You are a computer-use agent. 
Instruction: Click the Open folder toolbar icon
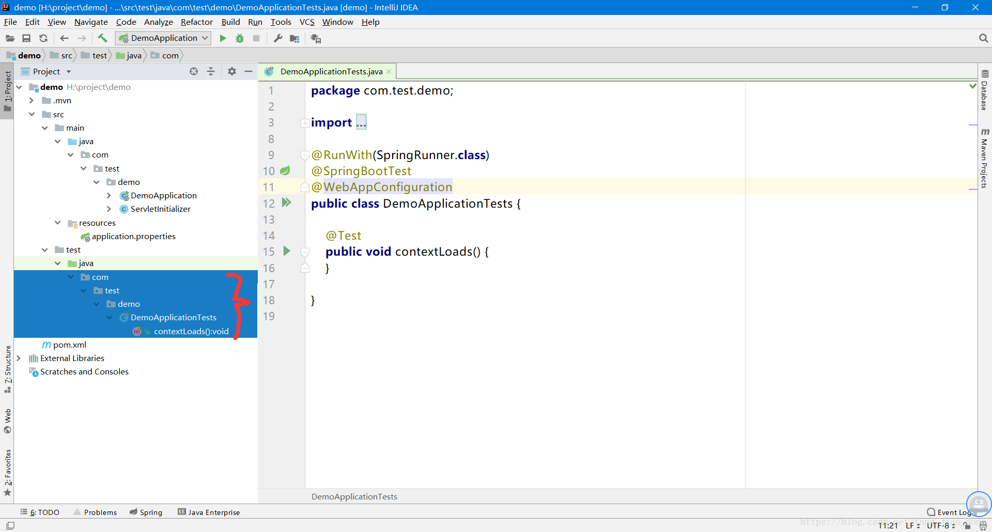point(10,38)
